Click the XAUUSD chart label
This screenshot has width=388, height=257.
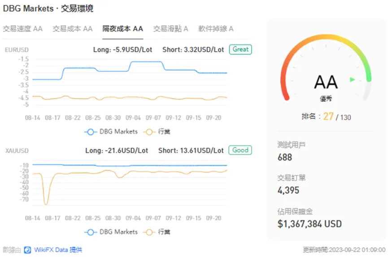click(17, 151)
